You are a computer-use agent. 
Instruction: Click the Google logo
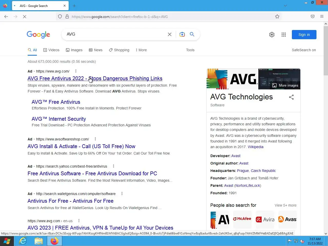(x=38, y=35)
